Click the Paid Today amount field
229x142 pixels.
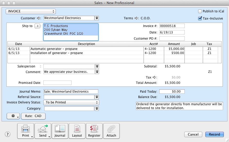[x=172, y=92]
